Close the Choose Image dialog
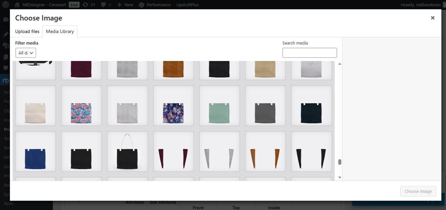 click(x=432, y=18)
